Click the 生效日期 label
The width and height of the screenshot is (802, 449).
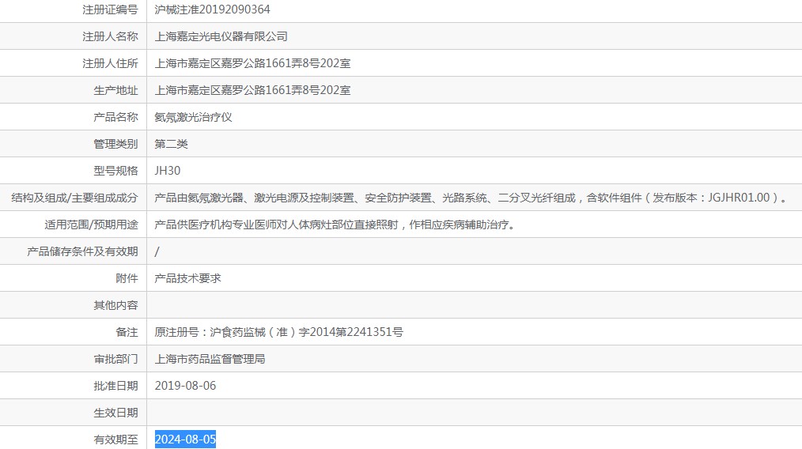coord(115,413)
